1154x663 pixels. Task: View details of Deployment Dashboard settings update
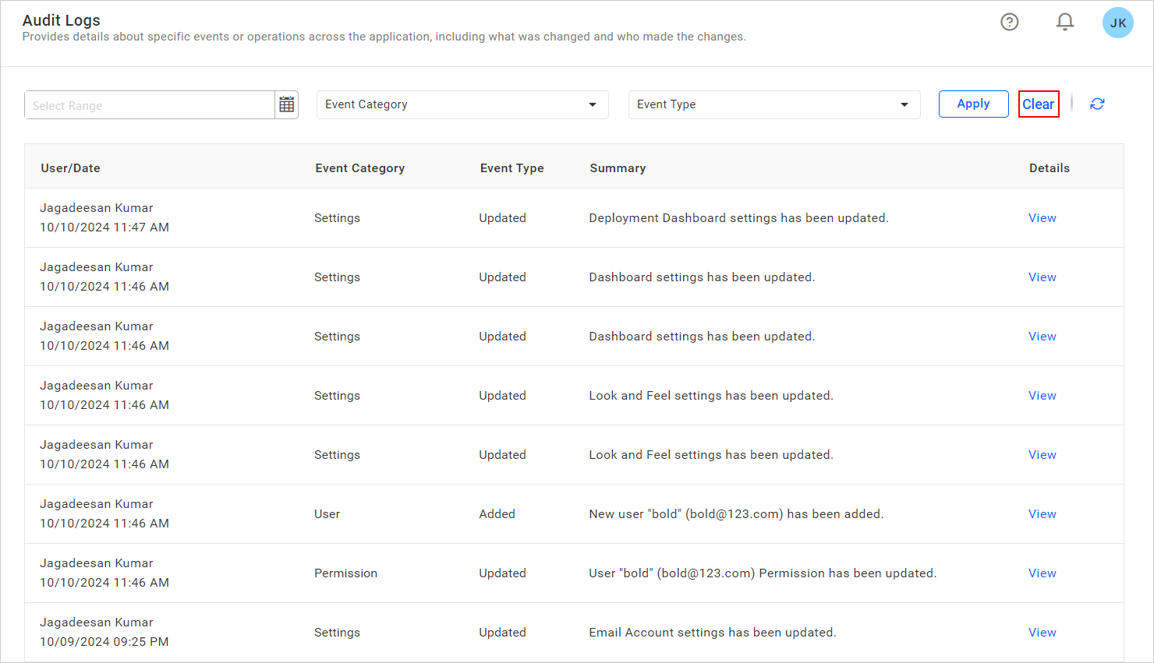click(x=1042, y=218)
